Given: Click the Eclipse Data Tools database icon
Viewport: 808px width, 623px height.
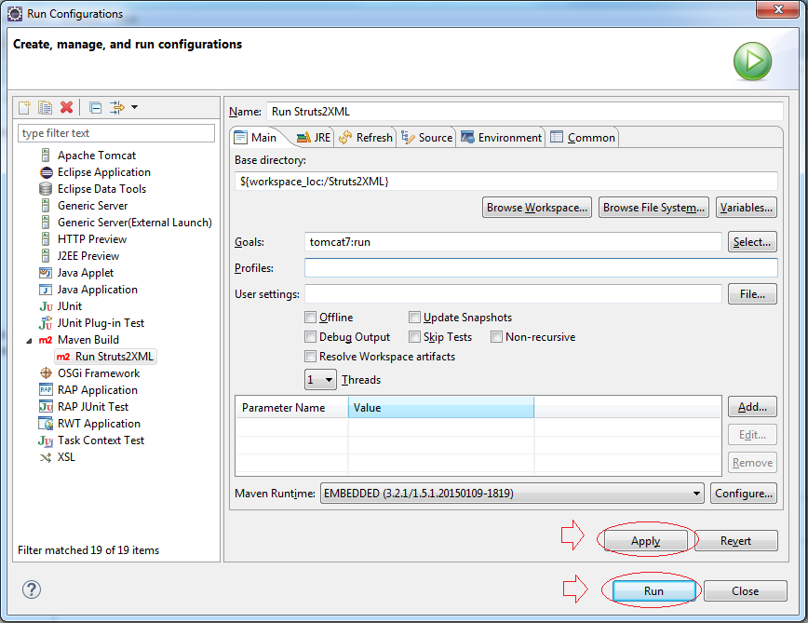Looking at the screenshot, I should (46, 189).
